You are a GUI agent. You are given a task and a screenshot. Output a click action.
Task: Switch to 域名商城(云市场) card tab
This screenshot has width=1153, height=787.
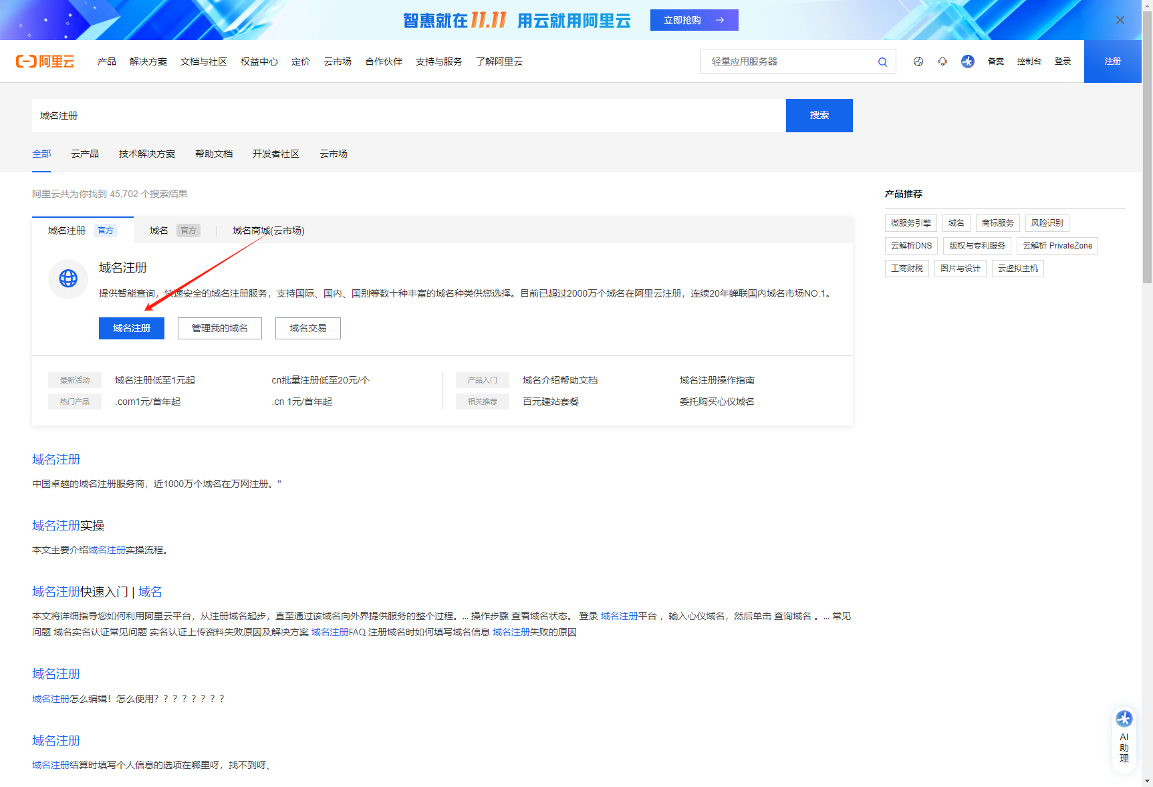(269, 230)
